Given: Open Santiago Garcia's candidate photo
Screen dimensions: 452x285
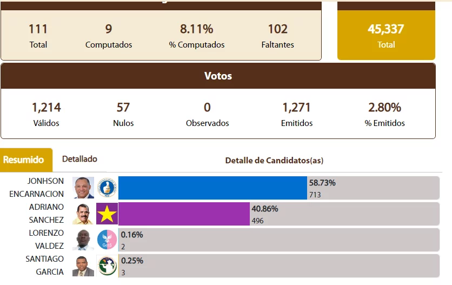Looking at the screenshot, I should tap(83, 266).
